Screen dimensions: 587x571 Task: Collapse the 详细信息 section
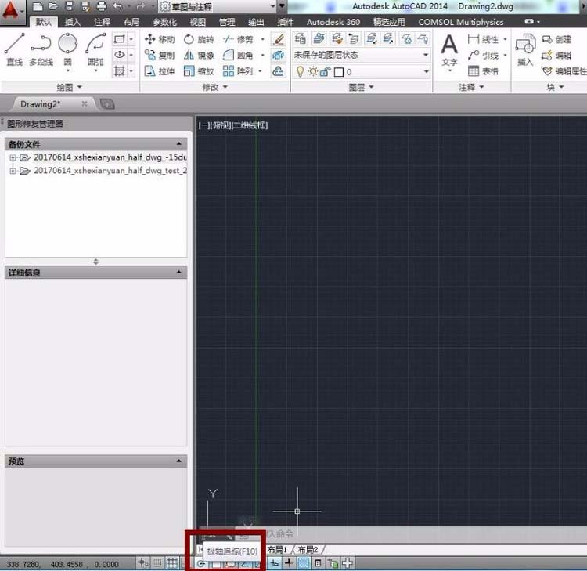click(179, 272)
